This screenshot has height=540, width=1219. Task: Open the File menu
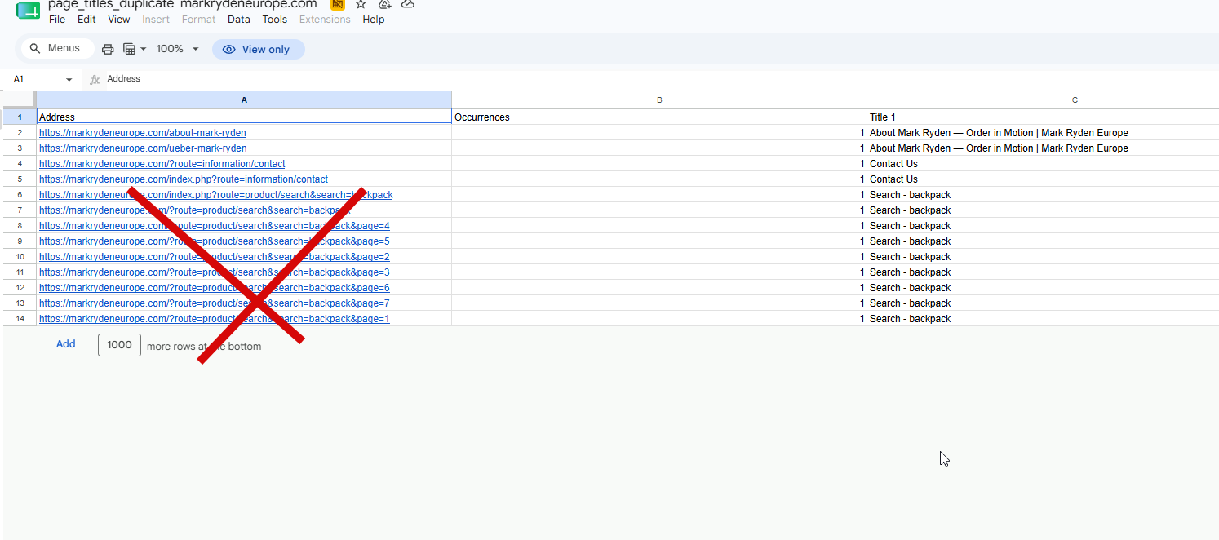57,20
